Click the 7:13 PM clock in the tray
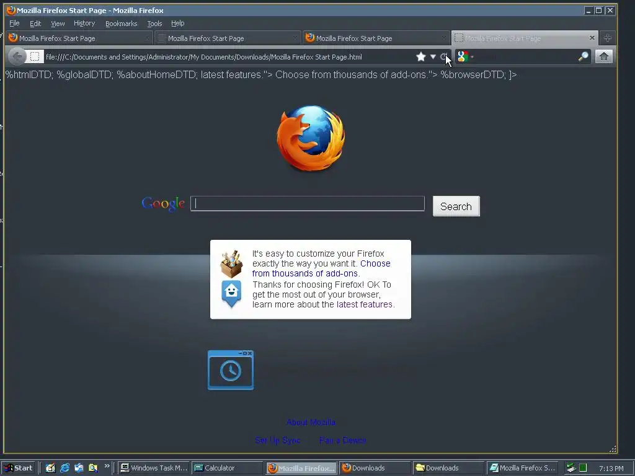Screen dimensions: 635x476 click(x=611, y=469)
